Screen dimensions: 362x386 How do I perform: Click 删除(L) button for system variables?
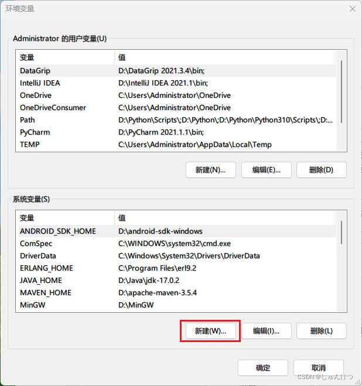tap(322, 331)
